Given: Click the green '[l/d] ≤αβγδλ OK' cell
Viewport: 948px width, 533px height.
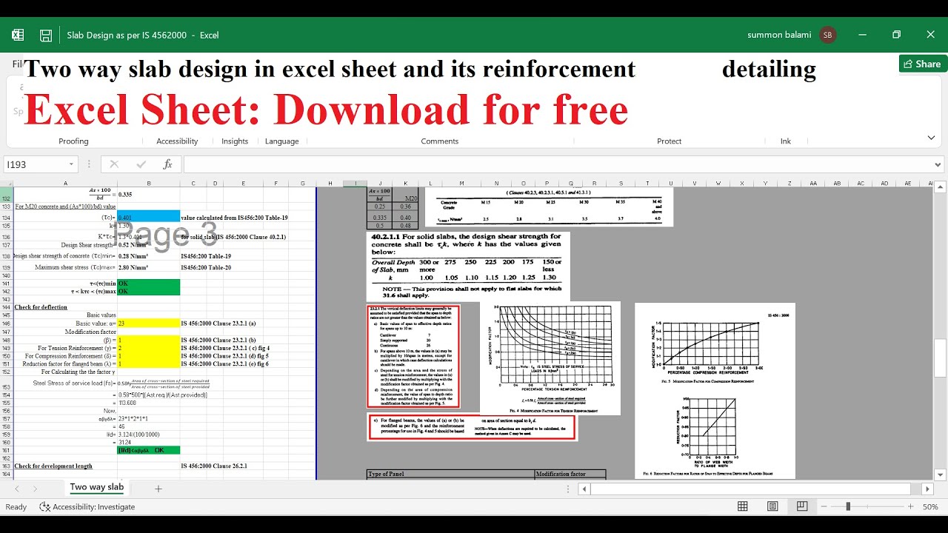Looking at the screenshot, I should coord(148,450).
